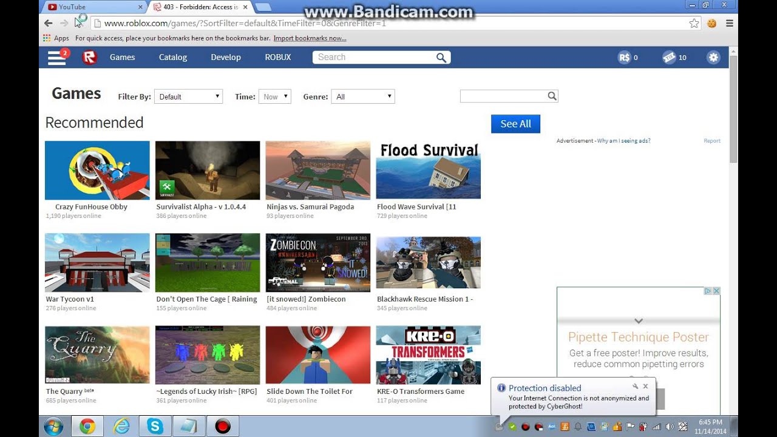Close the 403 Forbidden tab
Screen dimensions: 777x437
pyautogui.click(x=245, y=7)
